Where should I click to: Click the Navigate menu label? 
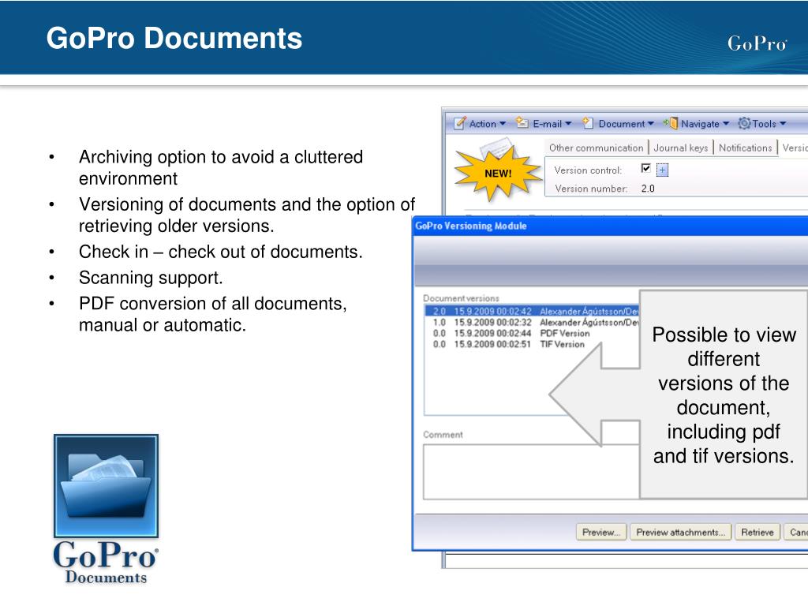pyautogui.click(x=700, y=124)
